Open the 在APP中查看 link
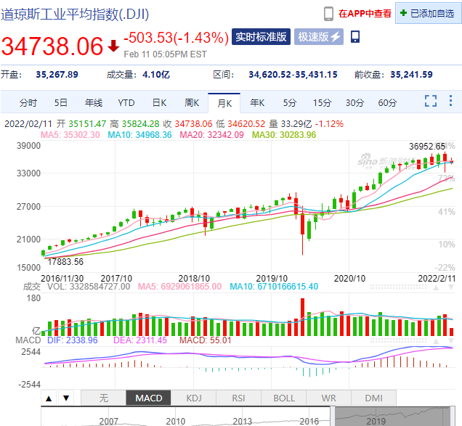The image size is (462, 426). pos(365,14)
